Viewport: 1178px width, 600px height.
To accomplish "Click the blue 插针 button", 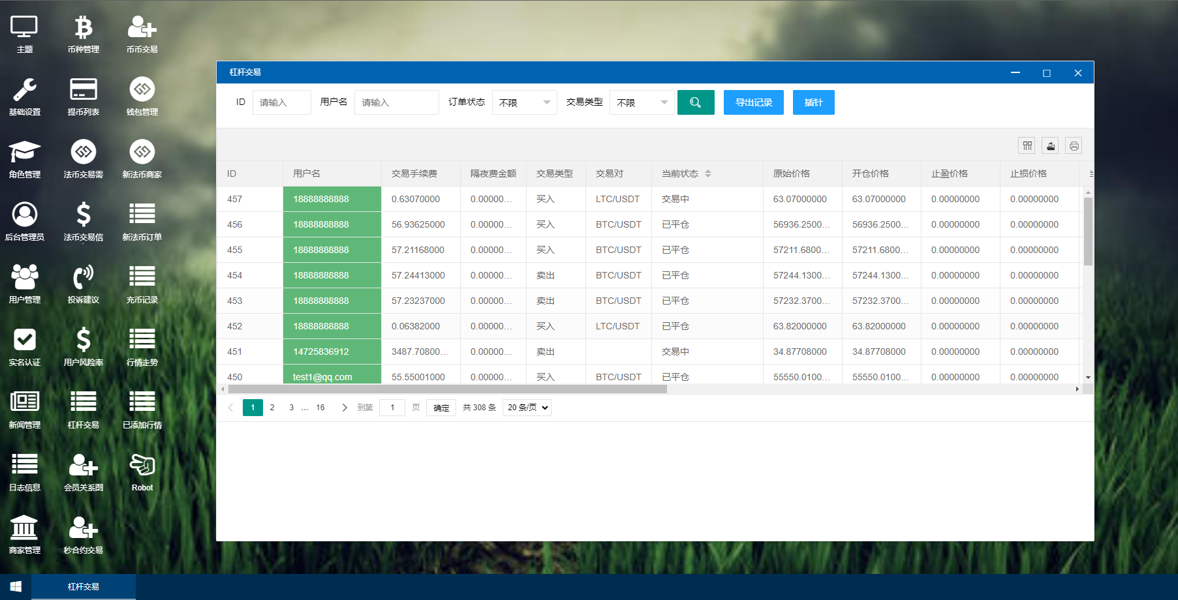I will (813, 102).
